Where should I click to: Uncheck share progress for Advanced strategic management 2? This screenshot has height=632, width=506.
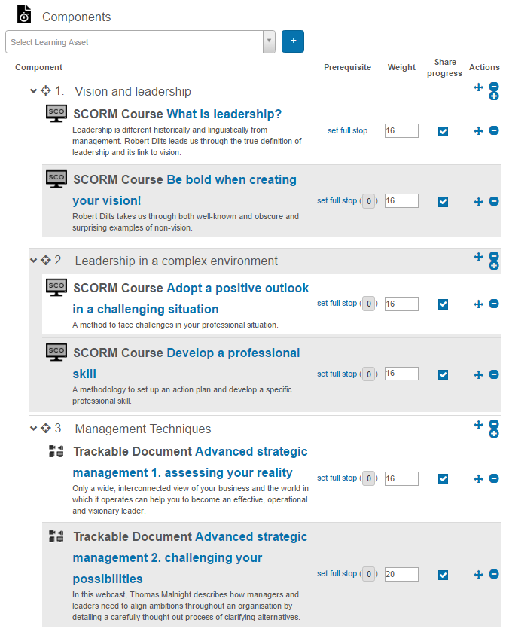(x=444, y=575)
